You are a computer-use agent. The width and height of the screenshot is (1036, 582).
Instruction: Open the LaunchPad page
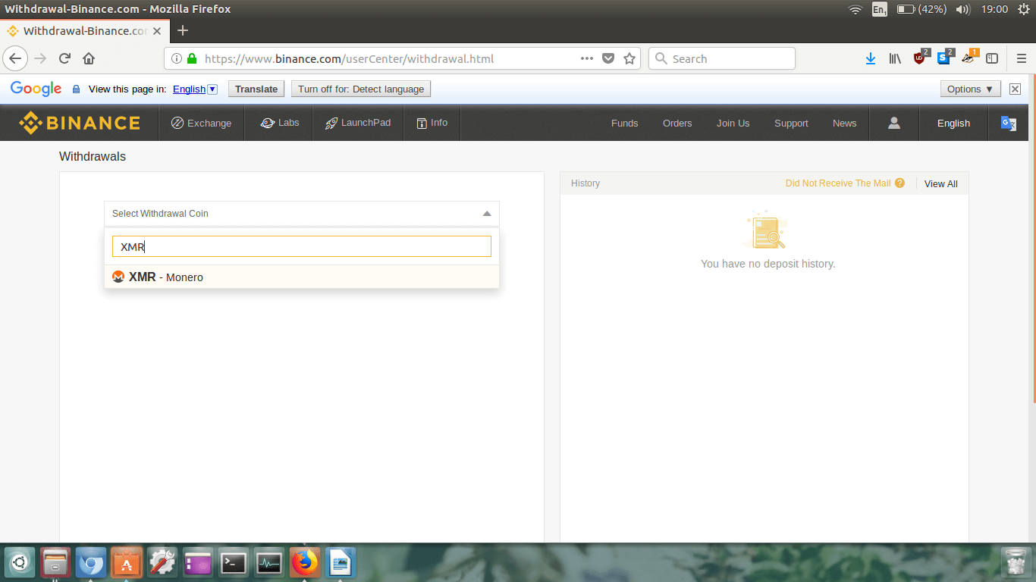coord(357,123)
